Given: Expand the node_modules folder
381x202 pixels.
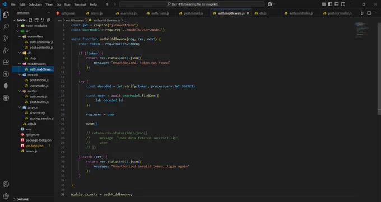Looking at the screenshot, I should [18, 26].
